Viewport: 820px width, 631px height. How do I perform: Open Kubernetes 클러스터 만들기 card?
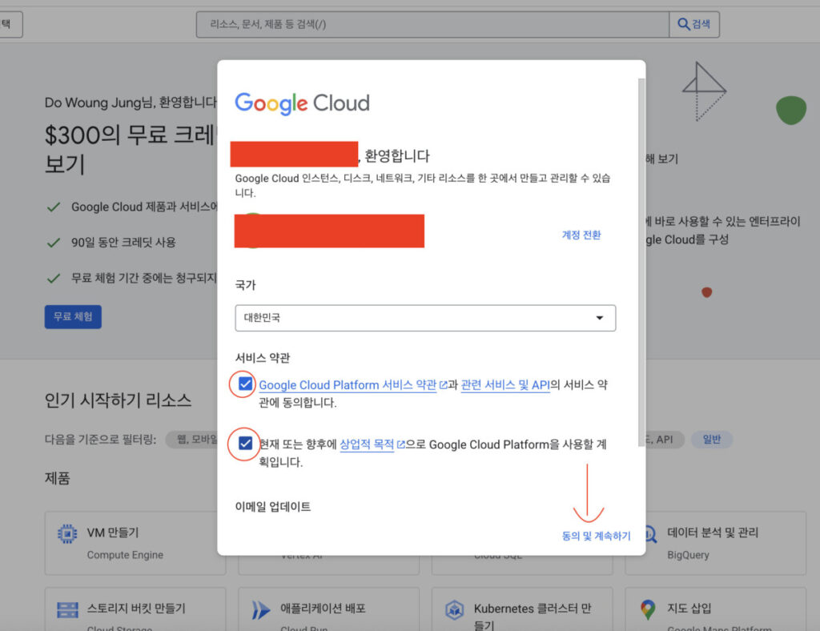pos(522,609)
